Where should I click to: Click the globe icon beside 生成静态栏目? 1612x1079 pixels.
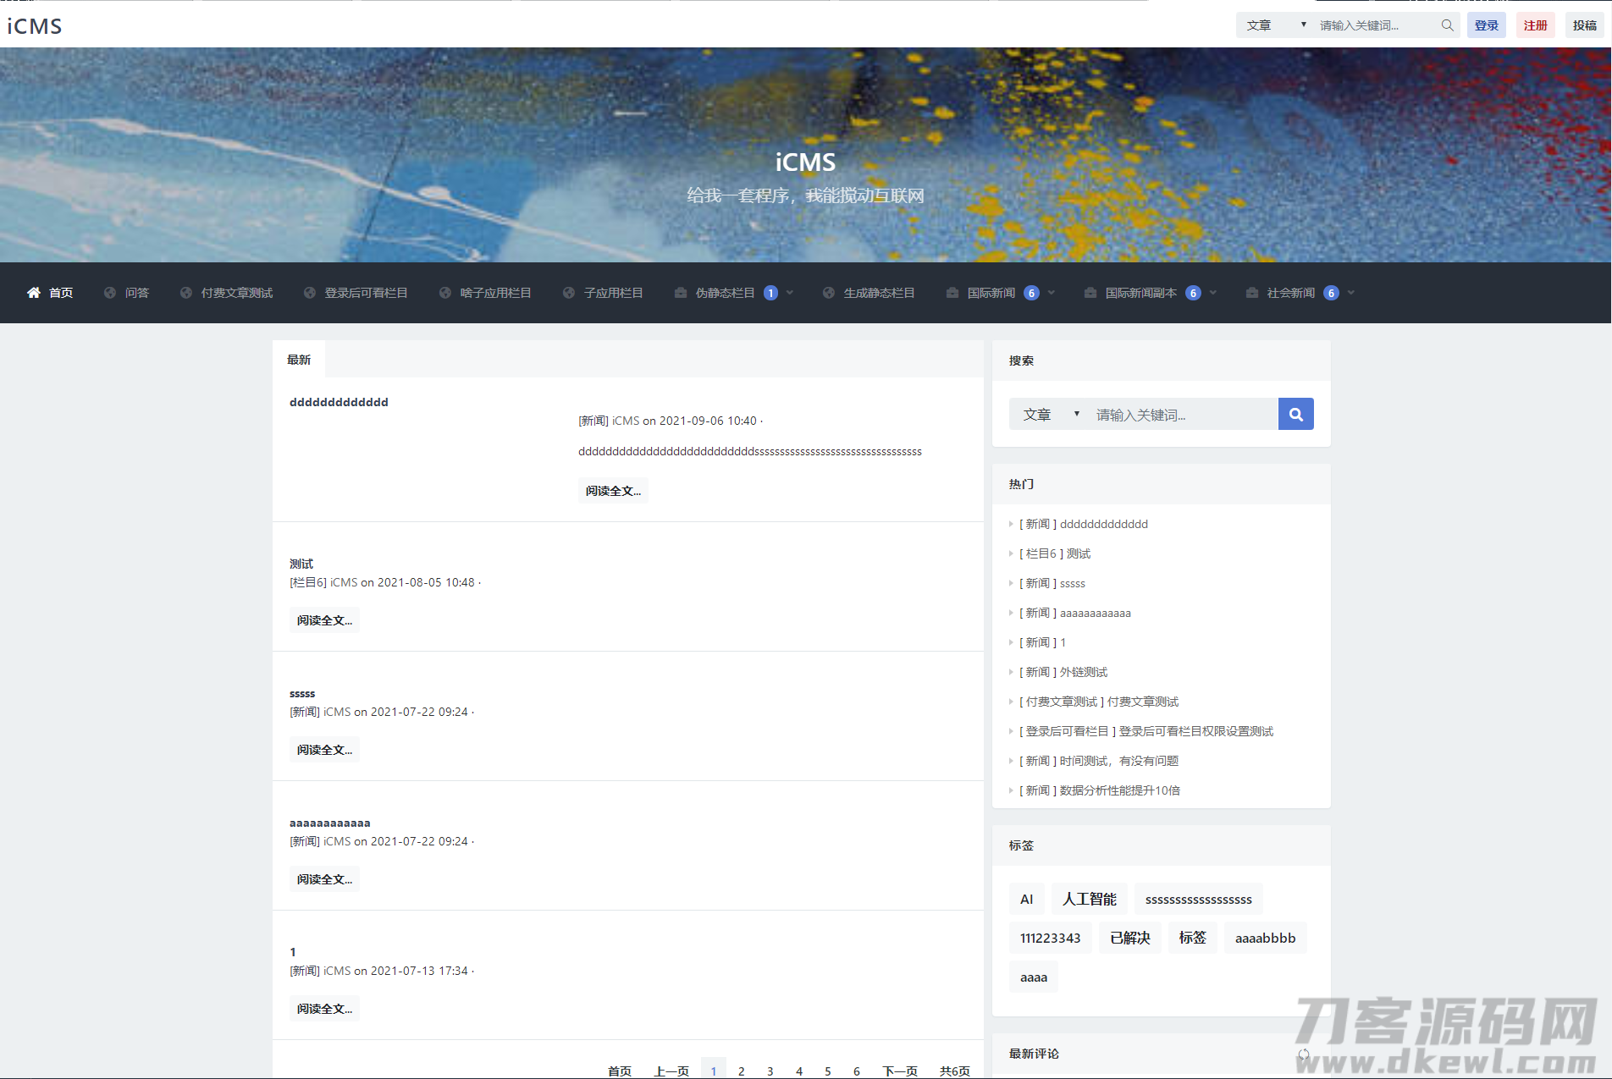click(829, 292)
